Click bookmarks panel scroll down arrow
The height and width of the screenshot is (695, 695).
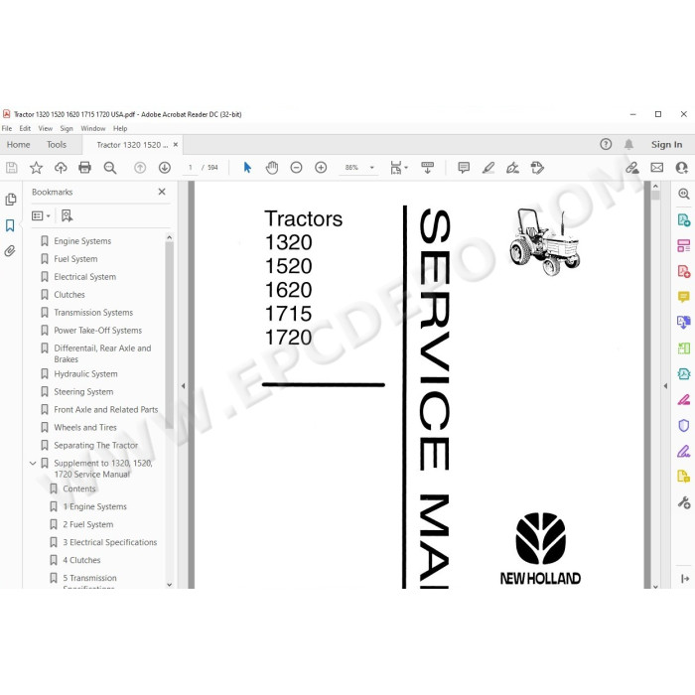click(170, 585)
